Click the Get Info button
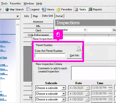The height and width of the screenshot is (103, 116). [74, 55]
